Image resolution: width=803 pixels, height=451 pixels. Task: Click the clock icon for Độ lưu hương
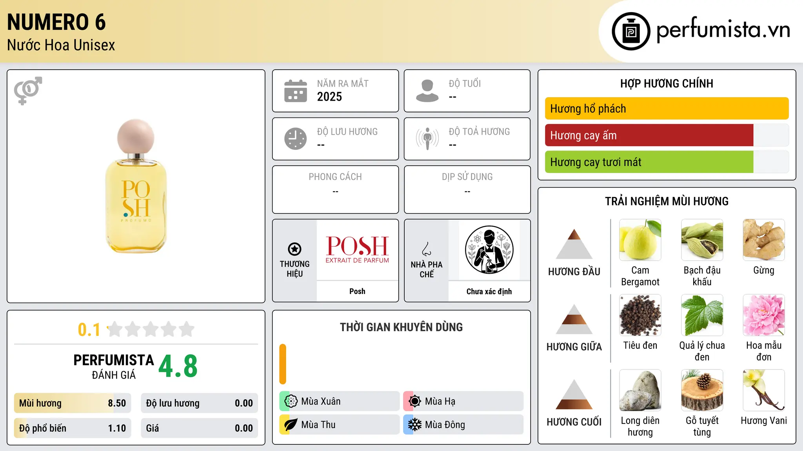(x=296, y=139)
